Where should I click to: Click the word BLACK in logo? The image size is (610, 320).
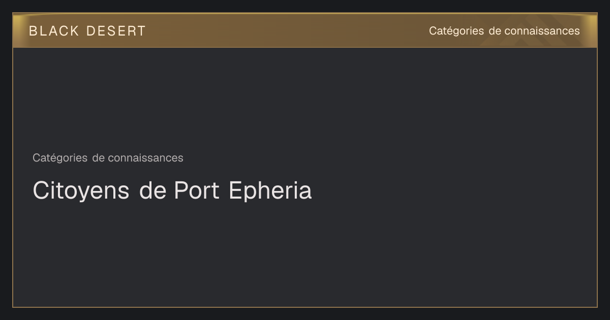[x=54, y=31]
